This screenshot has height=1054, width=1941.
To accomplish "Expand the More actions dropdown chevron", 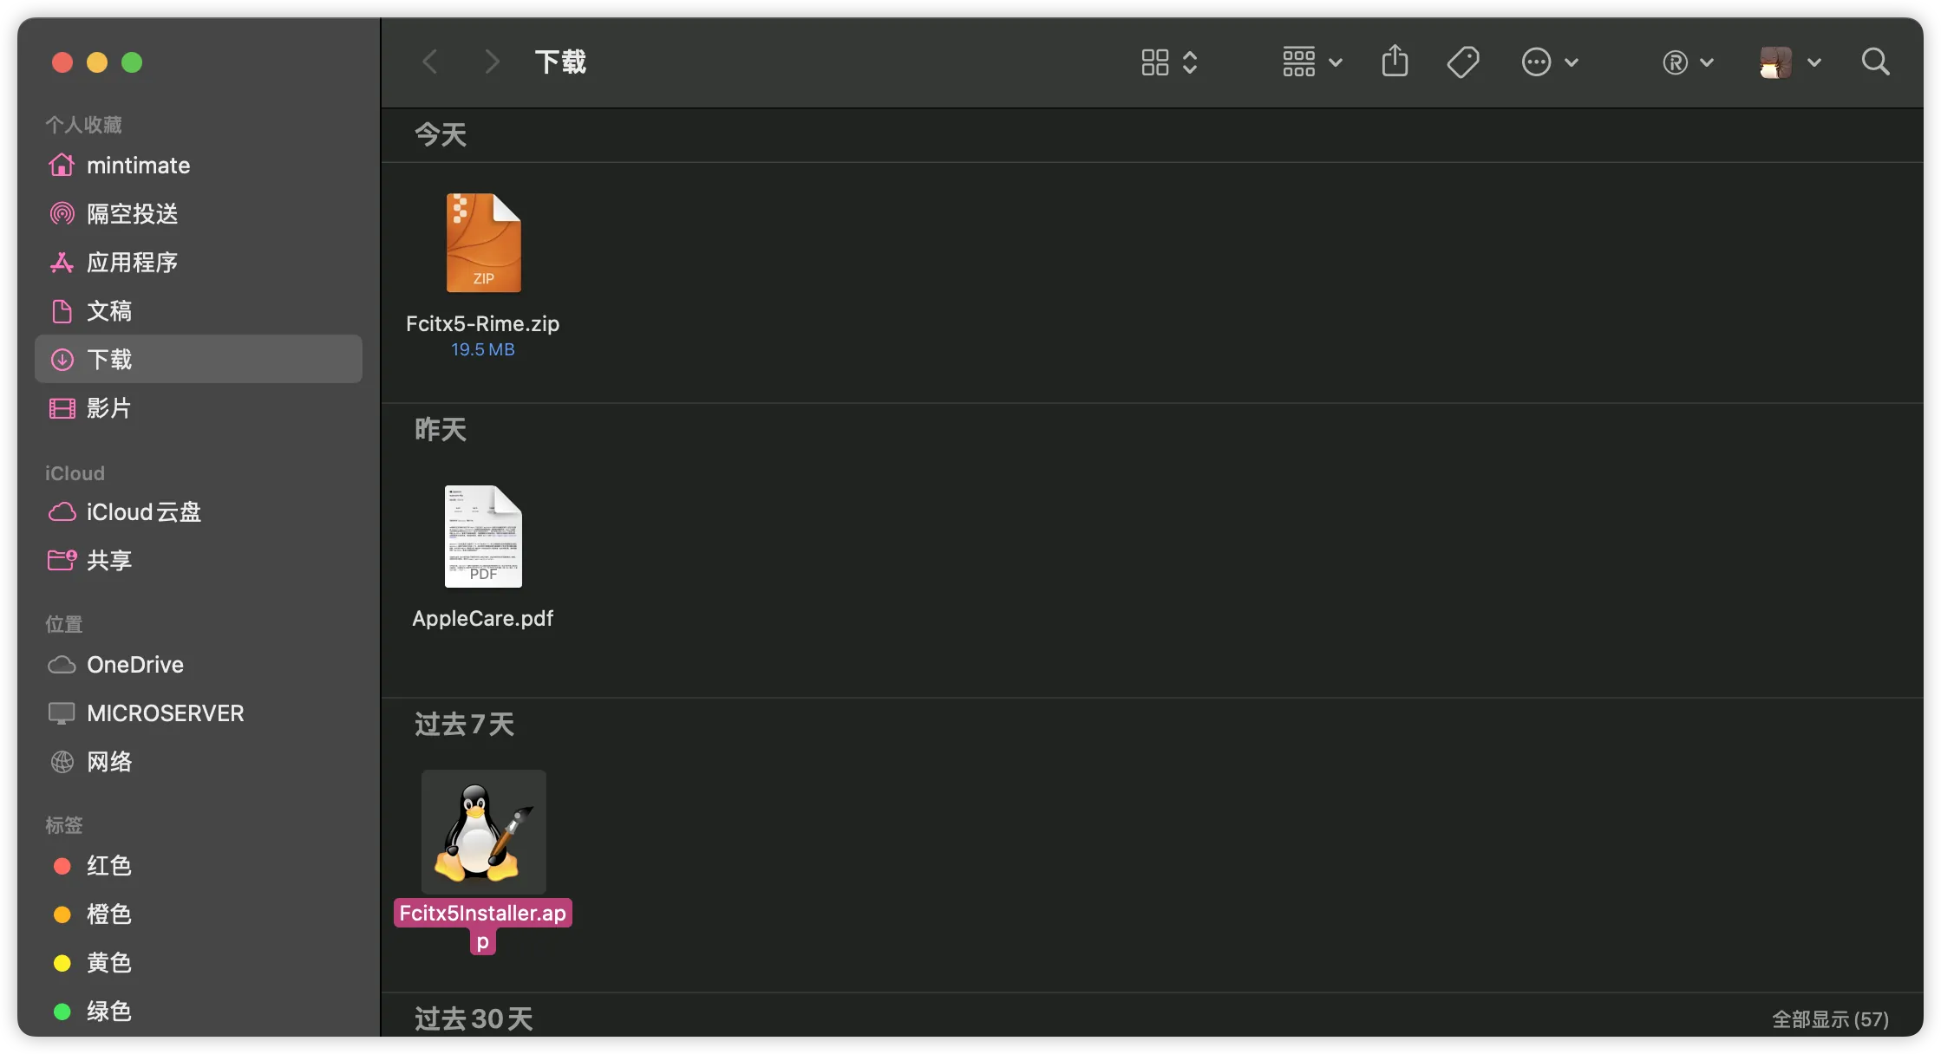I will coord(1572,62).
